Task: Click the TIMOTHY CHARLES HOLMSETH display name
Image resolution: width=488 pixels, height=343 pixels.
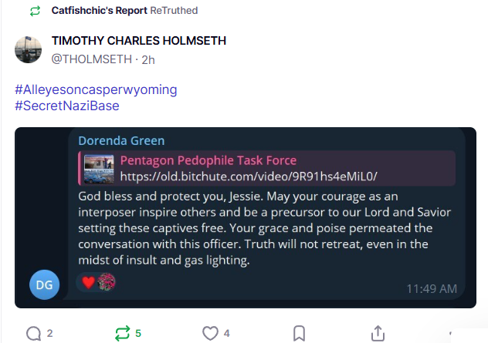Action: tap(138, 41)
